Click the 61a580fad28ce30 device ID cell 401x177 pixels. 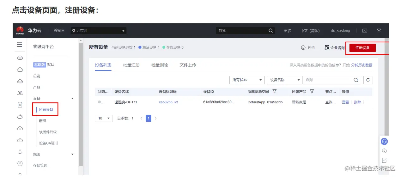click(219, 102)
